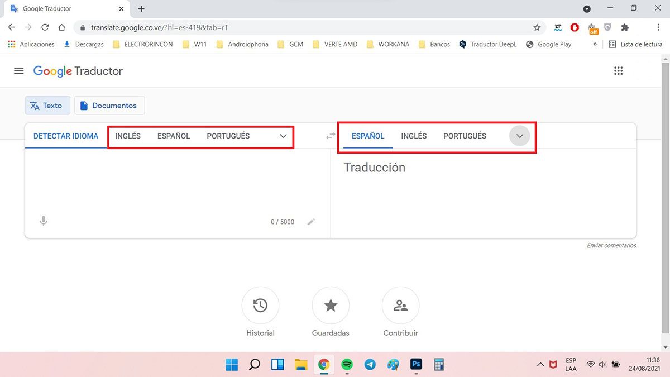670x377 pixels.
Task: Close the Google Traductor tab
Action: (122, 9)
